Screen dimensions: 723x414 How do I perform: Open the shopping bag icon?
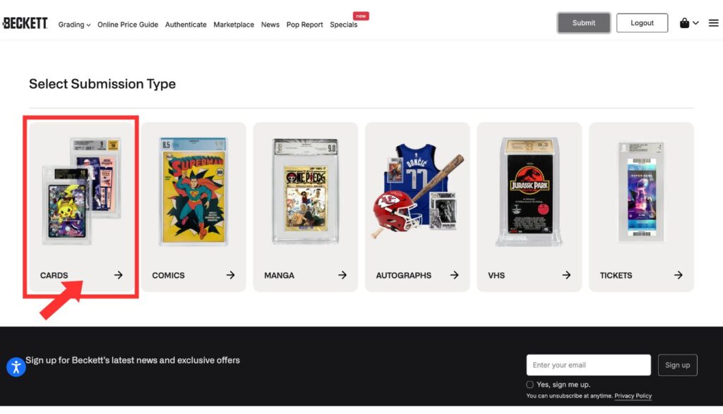pyautogui.click(x=684, y=23)
